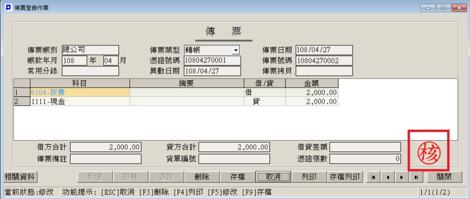Go to the previous voucher record
The width and height of the screenshot is (470, 199).
(x=387, y=177)
